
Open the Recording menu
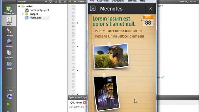(x=103, y=1)
